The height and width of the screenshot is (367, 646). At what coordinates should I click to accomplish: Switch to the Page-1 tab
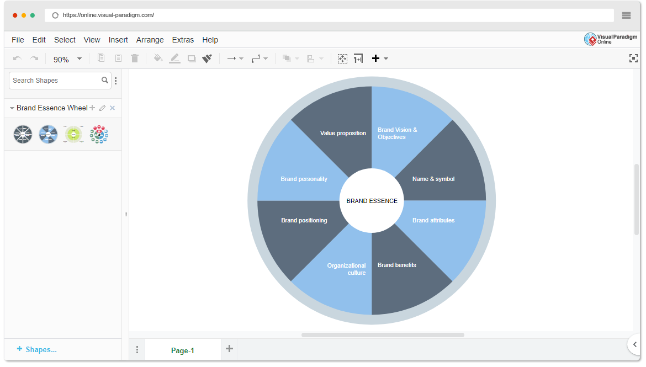(x=183, y=350)
